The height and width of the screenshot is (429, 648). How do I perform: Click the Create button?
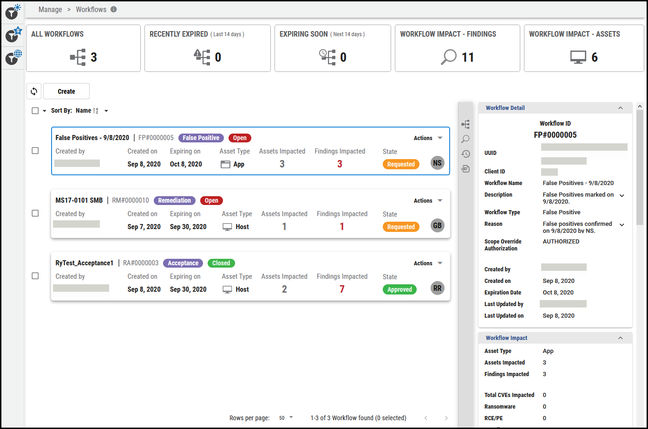[66, 91]
